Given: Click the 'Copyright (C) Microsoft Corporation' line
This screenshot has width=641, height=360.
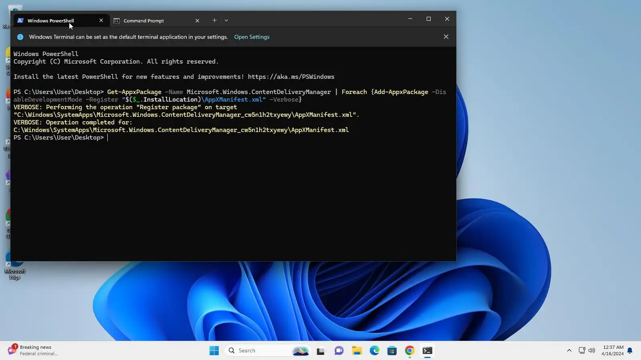Looking at the screenshot, I should tap(116, 62).
